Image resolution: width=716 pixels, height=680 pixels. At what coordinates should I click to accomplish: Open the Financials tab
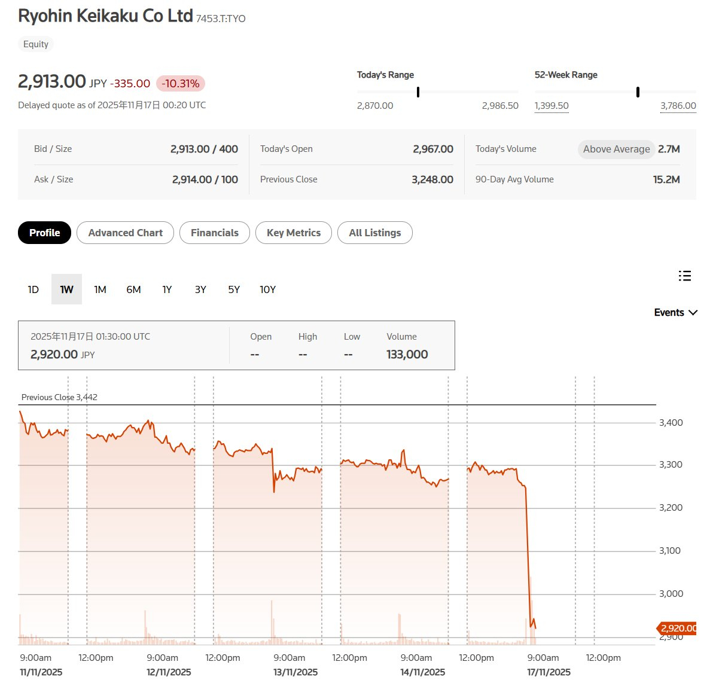point(214,233)
